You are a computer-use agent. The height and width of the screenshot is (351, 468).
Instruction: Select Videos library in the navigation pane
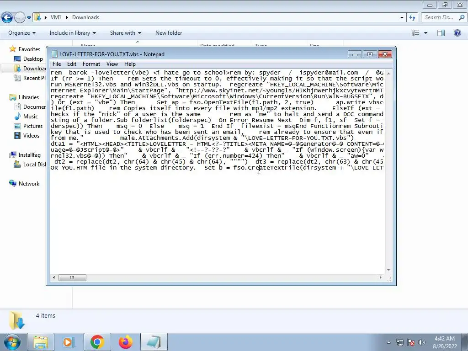tap(27, 135)
